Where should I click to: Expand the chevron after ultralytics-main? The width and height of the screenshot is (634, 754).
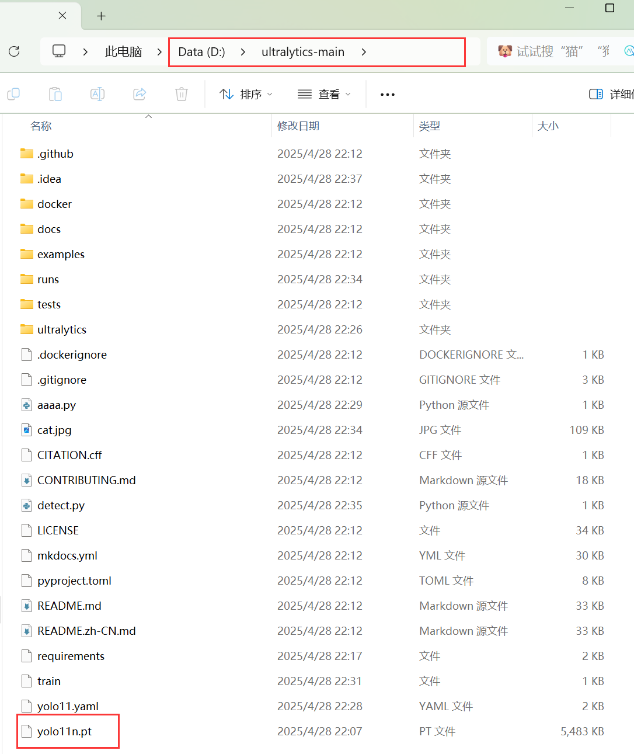[x=364, y=52]
